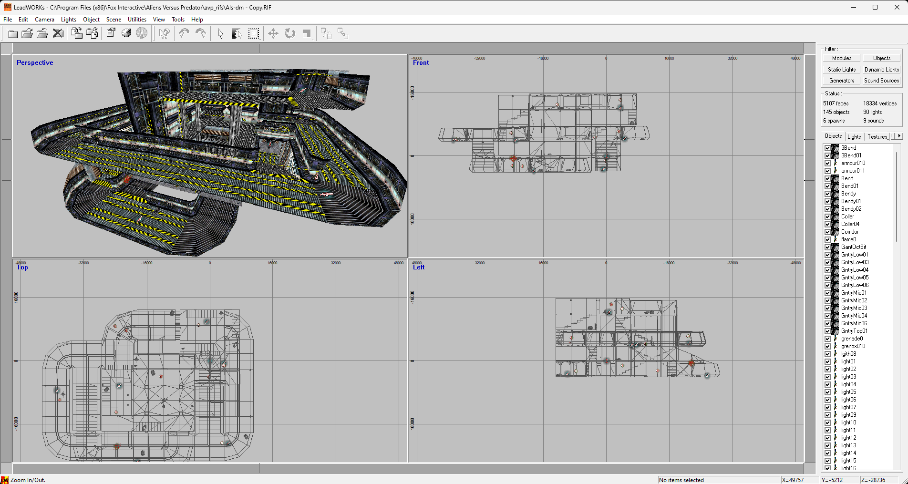Undo the last action via toolbar
Viewport: 908px width, 484px height.
(184, 33)
